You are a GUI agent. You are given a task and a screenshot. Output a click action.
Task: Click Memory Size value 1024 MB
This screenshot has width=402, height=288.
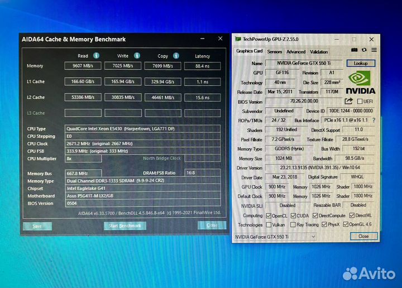tap(283, 159)
